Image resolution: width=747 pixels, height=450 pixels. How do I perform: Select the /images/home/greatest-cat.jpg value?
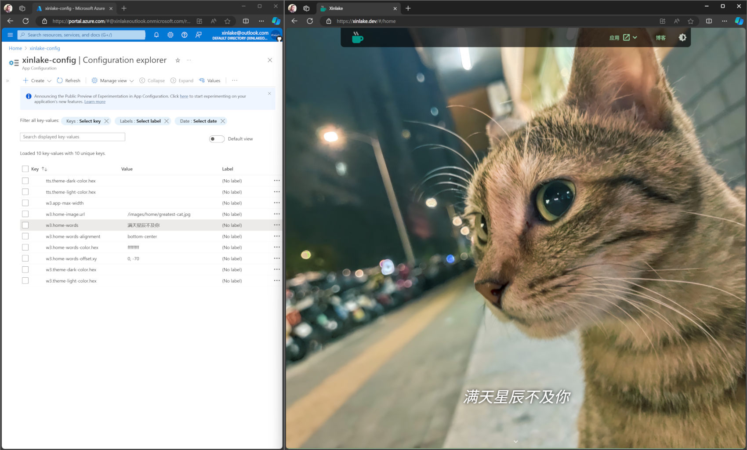[159, 214]
